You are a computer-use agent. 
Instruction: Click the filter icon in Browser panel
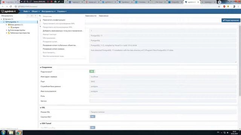point(36,16)
